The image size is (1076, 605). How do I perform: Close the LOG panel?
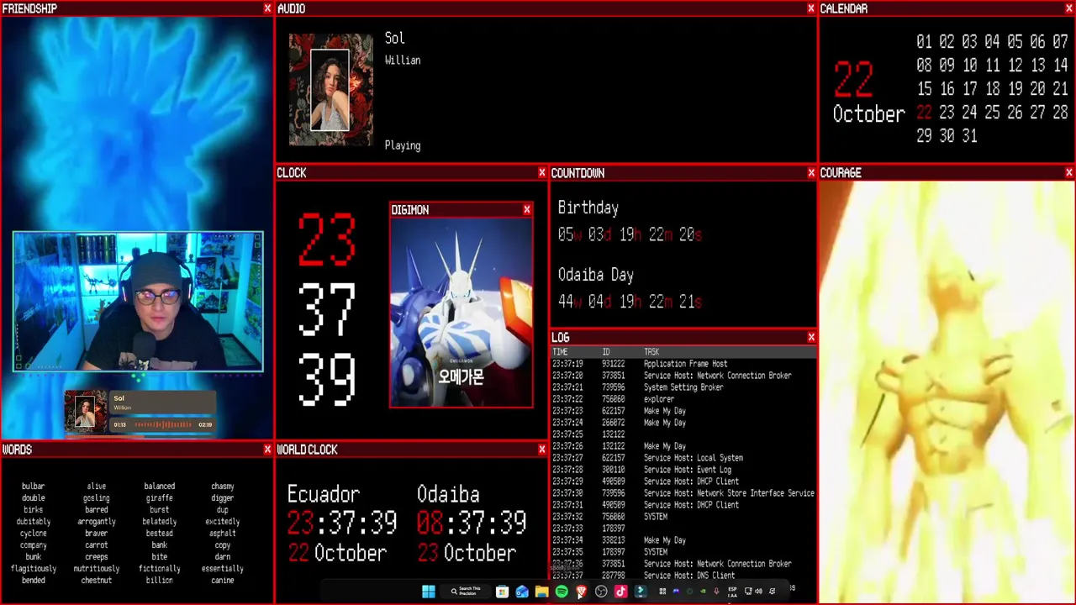811,338
